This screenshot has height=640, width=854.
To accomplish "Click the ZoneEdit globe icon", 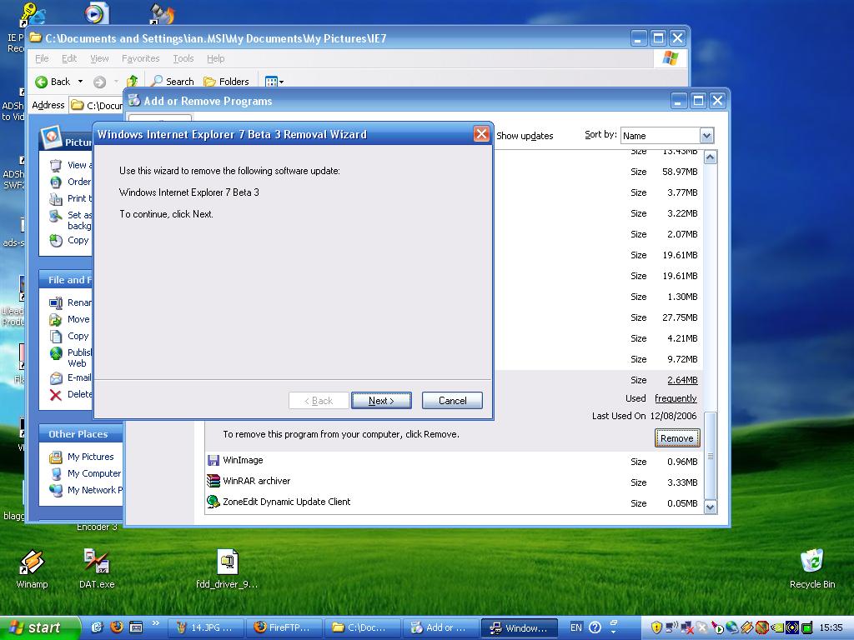I will (213, 501).
